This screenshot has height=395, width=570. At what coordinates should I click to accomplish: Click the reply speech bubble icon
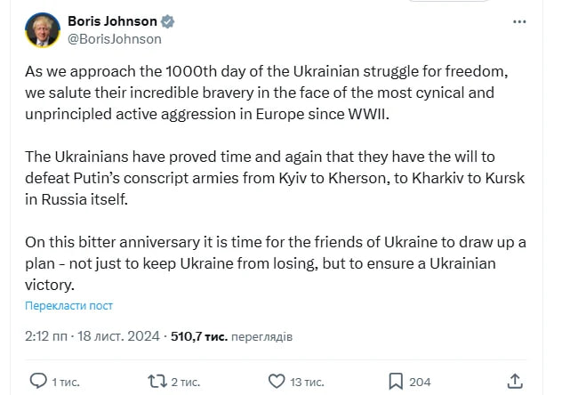coord(38,381)
